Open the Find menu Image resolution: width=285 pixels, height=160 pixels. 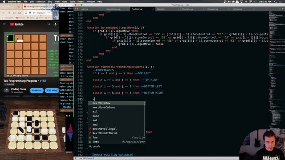[x=50, y=2]
